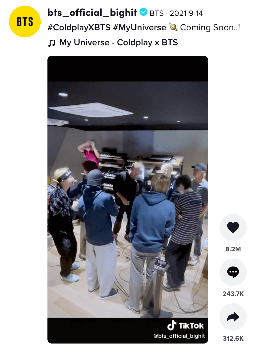Click the 312.6K shares count
The width and height of the screenshot is (261, 352).
click(x=233, y=338)
